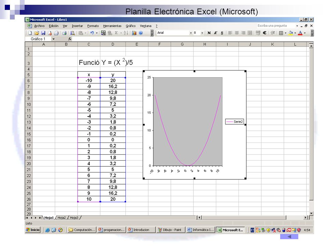328x246 pixels.
Task: Click the Serie2 chart legend entry
Action: [x=234, y=122]
